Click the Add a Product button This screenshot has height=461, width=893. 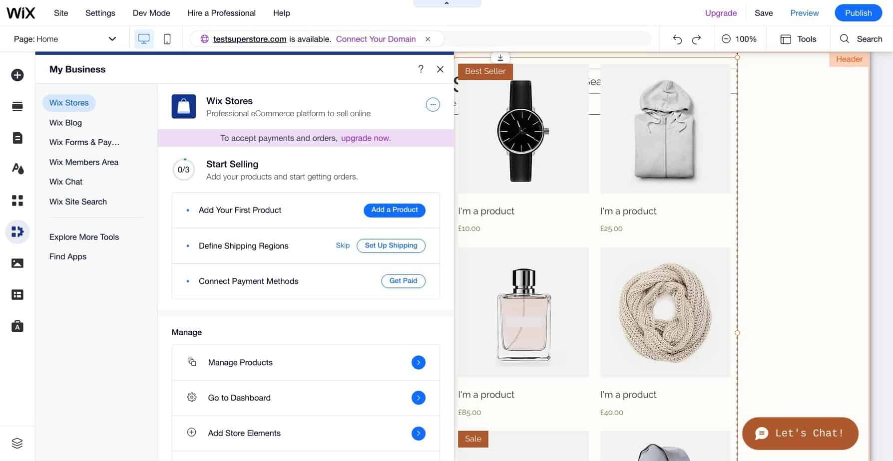click(x=395, y=210)
